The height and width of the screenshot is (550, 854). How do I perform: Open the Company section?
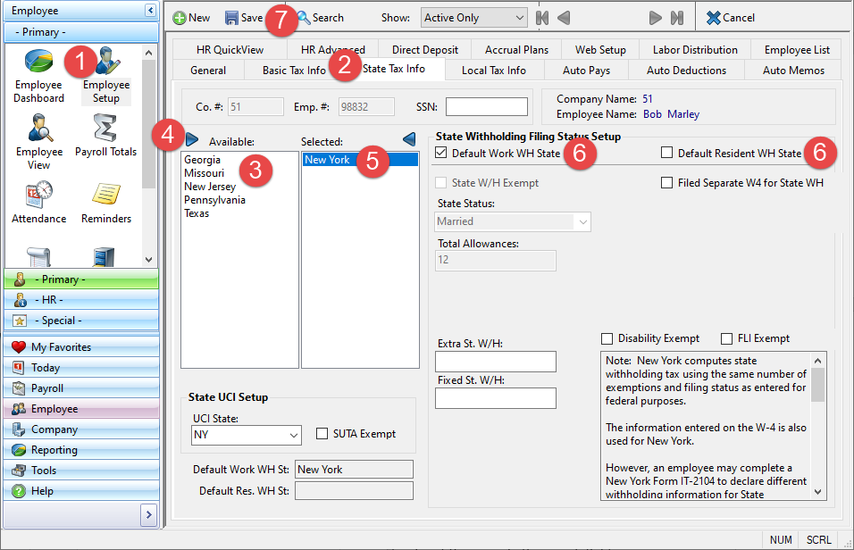pyautogui.click(x=81, y=429)
